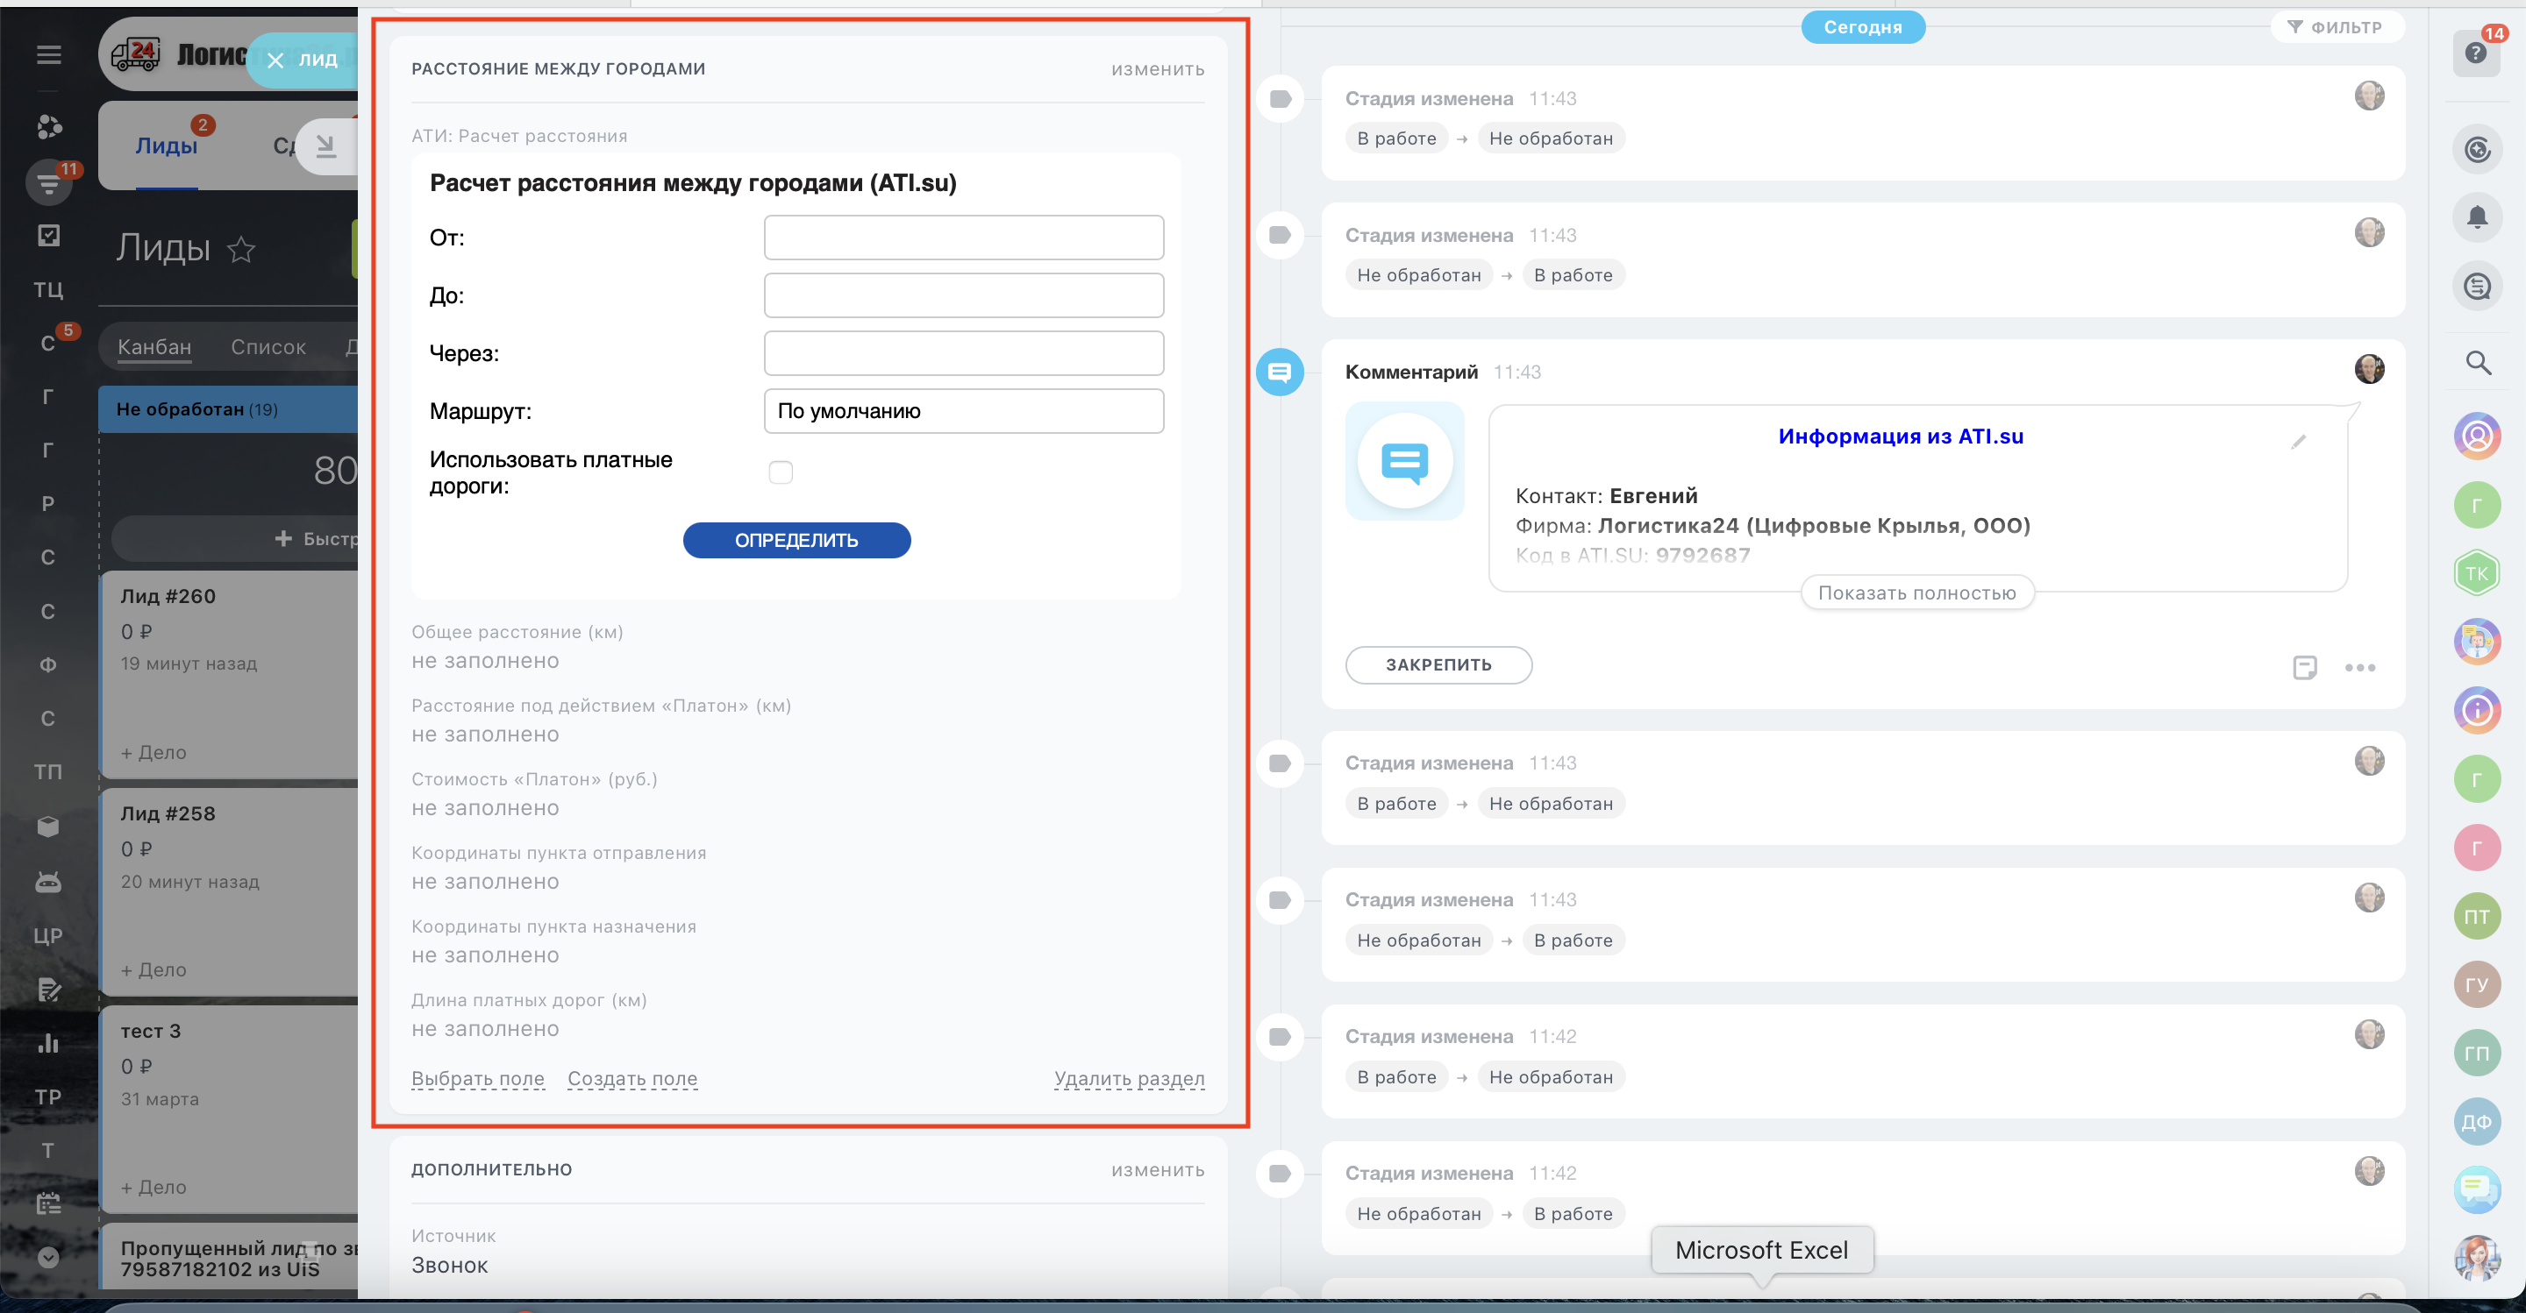Open the ТЦ item in left sidebar

(x=48, y=290)
